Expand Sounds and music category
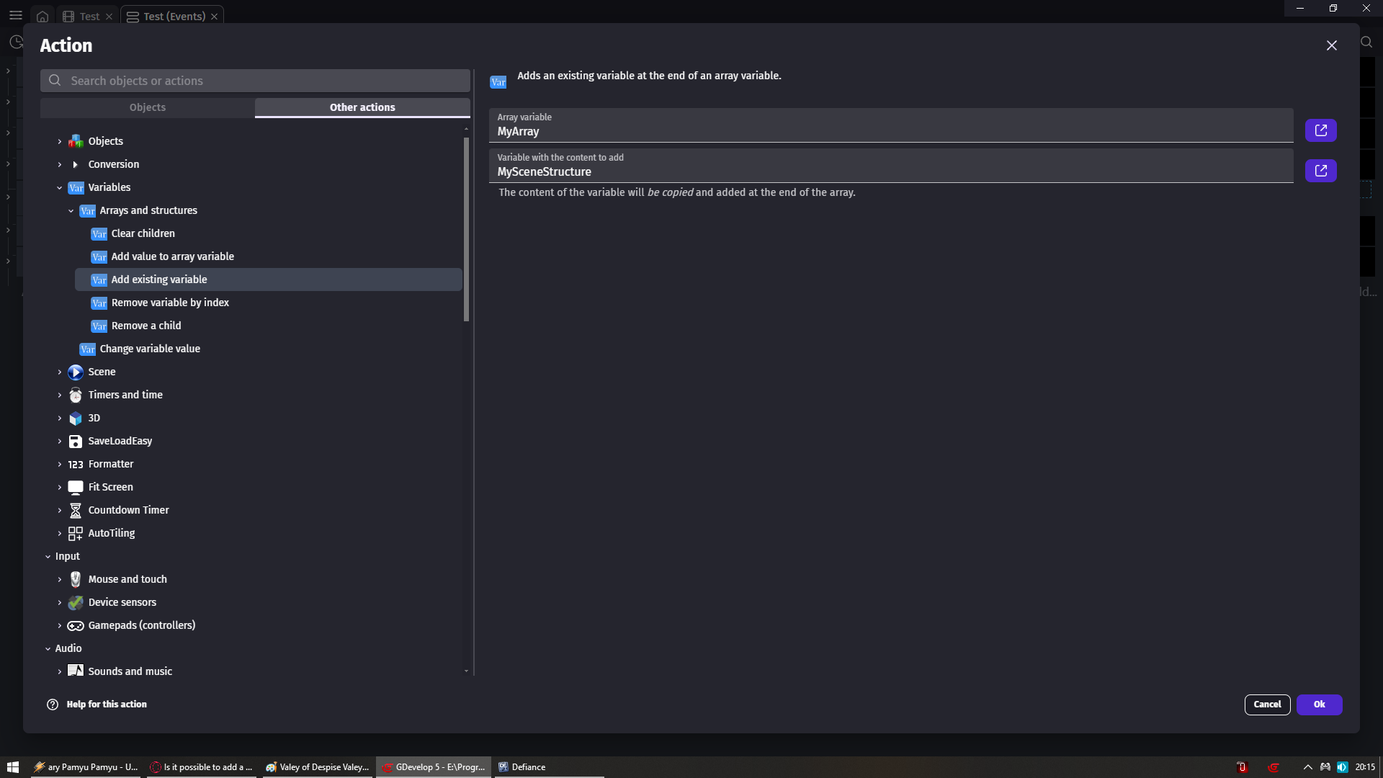The width and height of the screenshot is (1383, 778). (x=60, y=671)
